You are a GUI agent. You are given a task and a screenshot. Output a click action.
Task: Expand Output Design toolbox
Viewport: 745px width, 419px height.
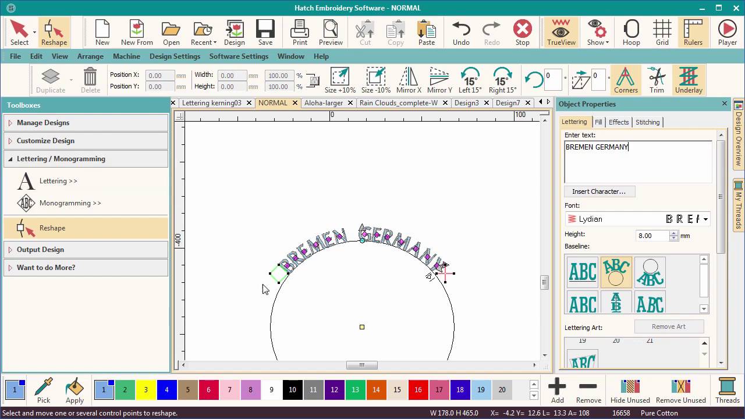[x=86, y=250]
